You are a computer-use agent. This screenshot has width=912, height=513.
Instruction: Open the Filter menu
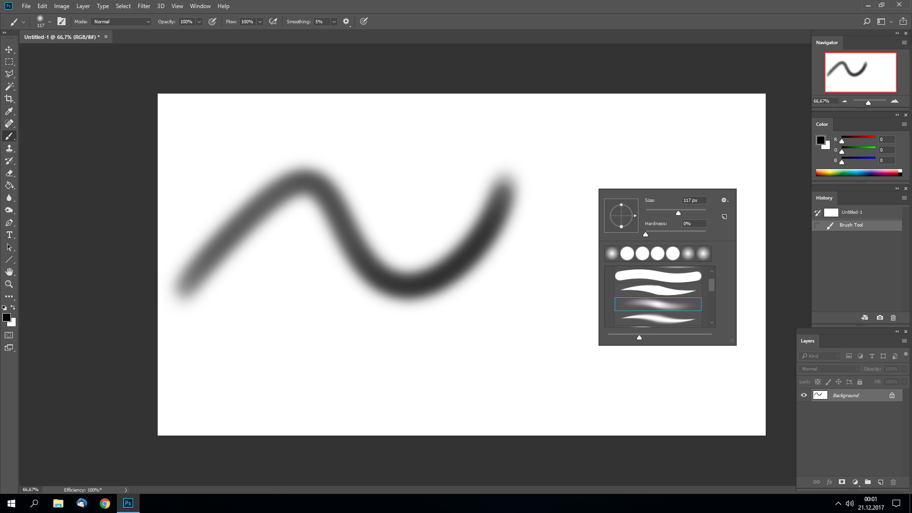coord(143,6)
